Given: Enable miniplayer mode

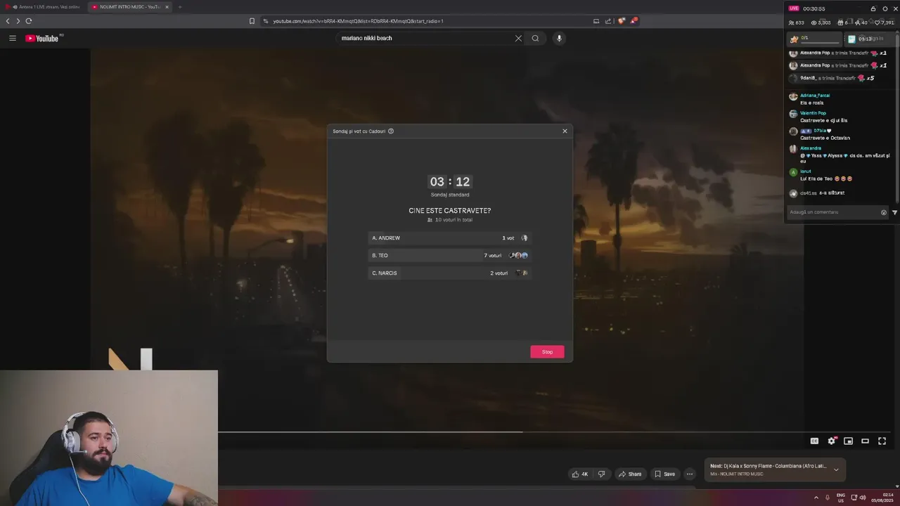Looking at the screenshot, I should 848,441.
